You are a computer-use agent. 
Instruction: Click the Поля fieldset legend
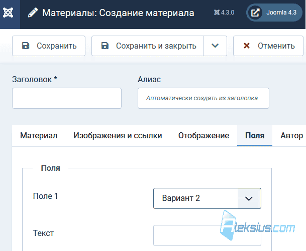click(50, 168)
